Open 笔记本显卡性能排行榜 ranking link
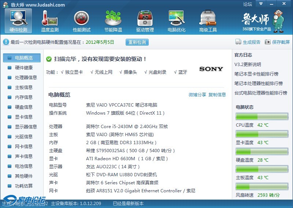 click(256, 74)
